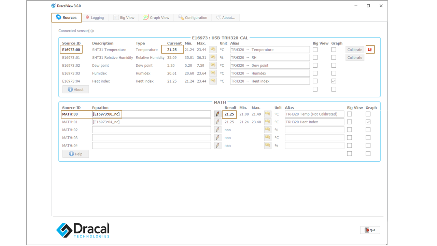This screenshot has width=437, height=246.
Task: Click the Dracal Technologies logo
Action: tap(83, 230)
